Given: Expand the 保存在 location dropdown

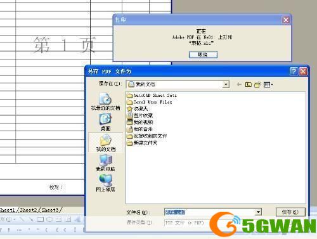Looking at the screenshot, I should click(226, 84).
